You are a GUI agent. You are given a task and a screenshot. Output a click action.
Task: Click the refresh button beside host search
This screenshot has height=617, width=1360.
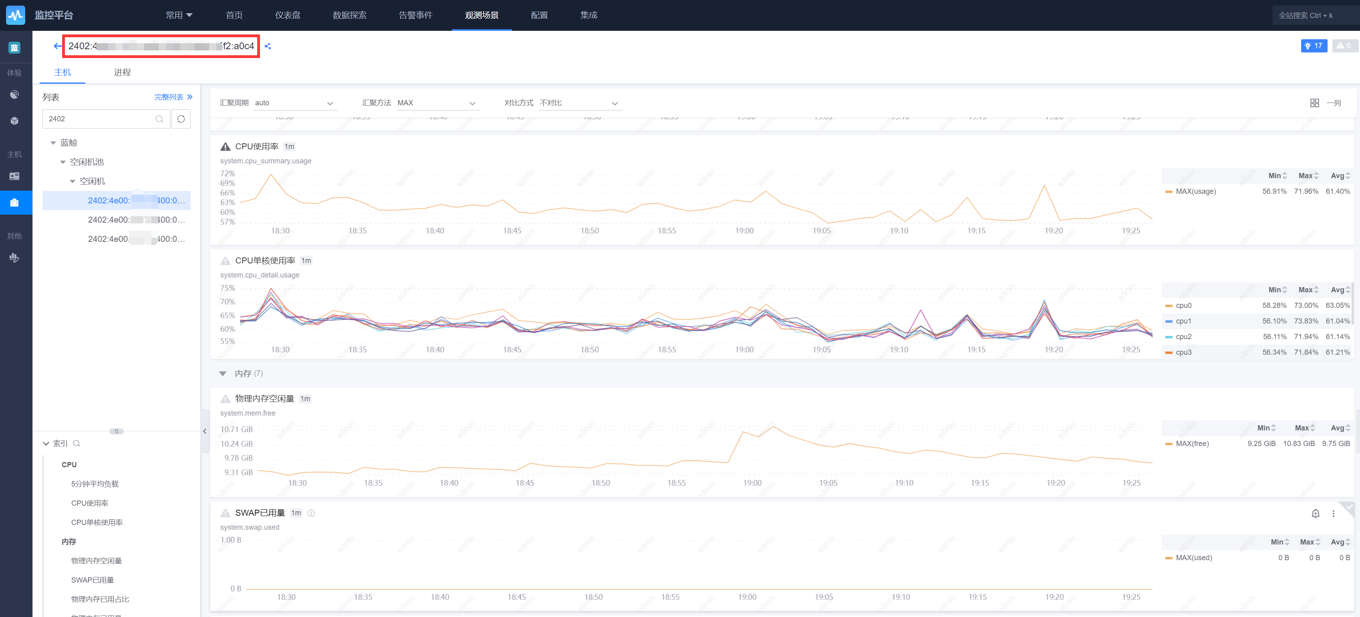[x=181, y=119]
